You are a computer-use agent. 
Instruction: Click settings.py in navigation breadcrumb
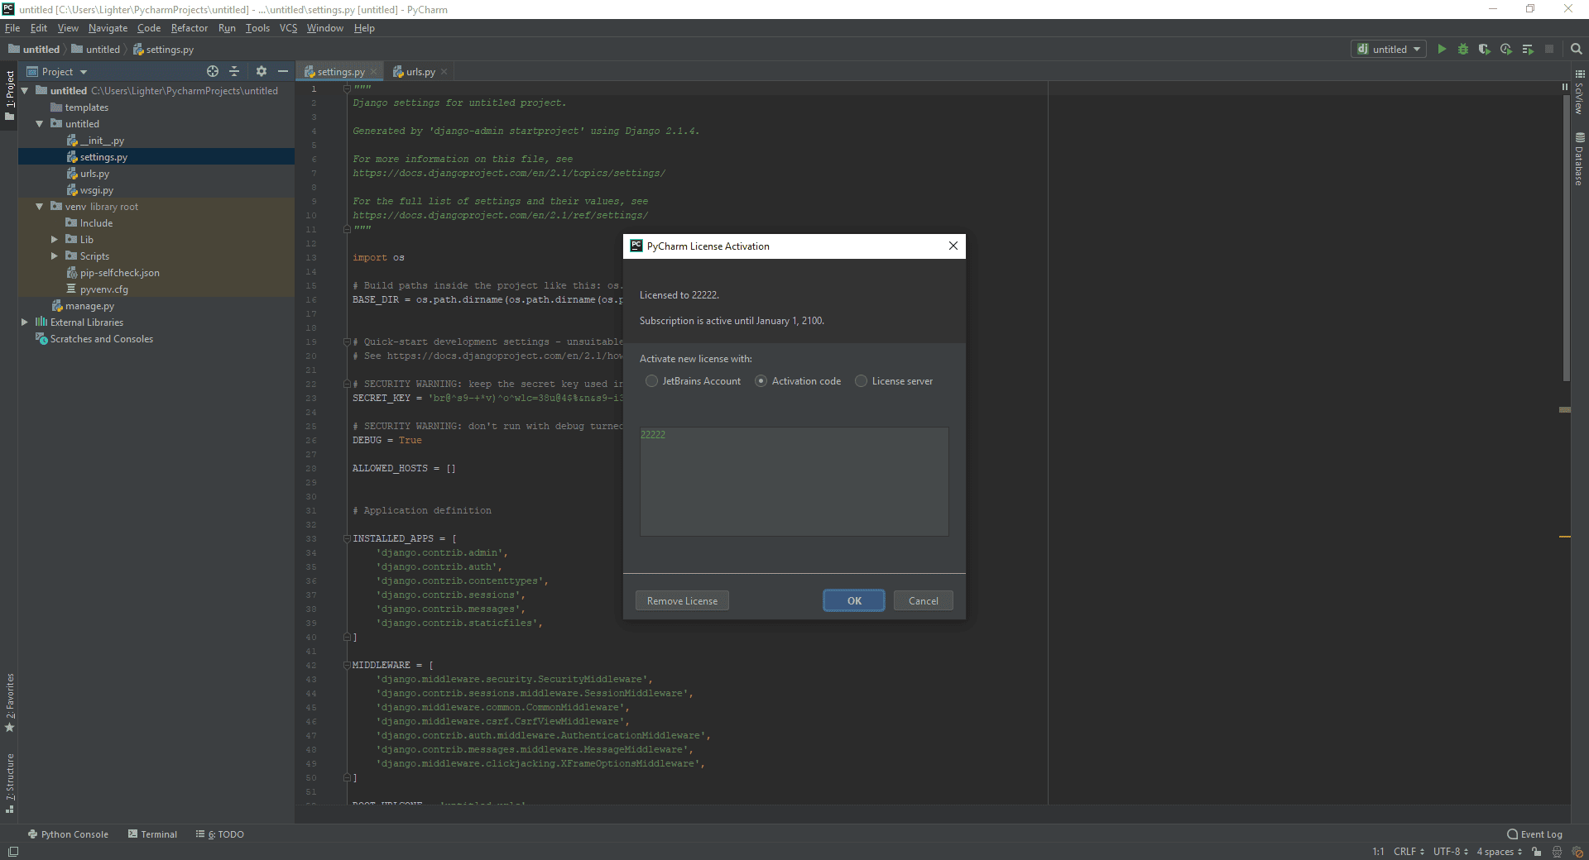[x=164, y=50]
